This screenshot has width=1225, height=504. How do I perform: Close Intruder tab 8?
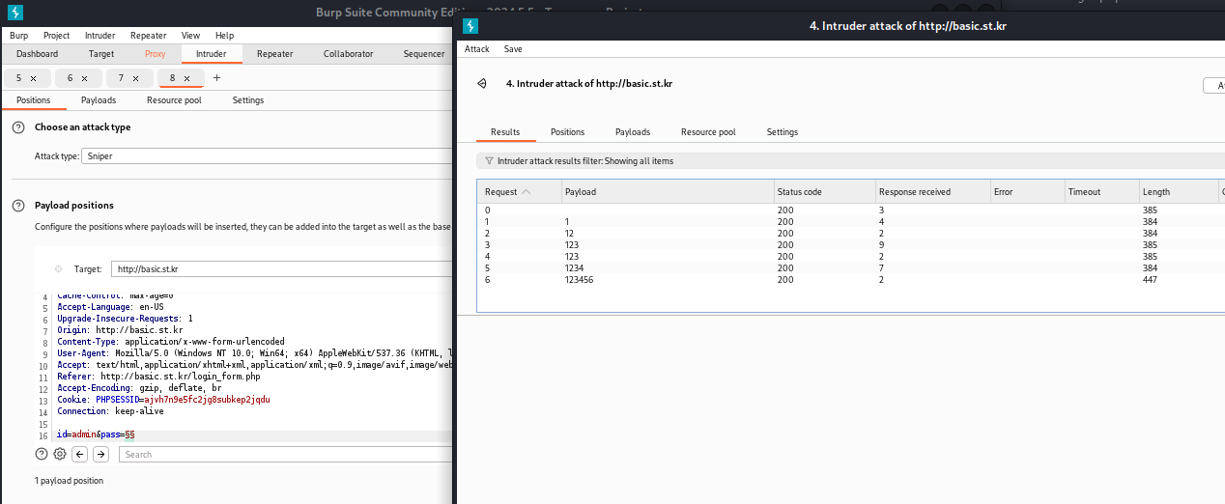click(x=186, y=78)
